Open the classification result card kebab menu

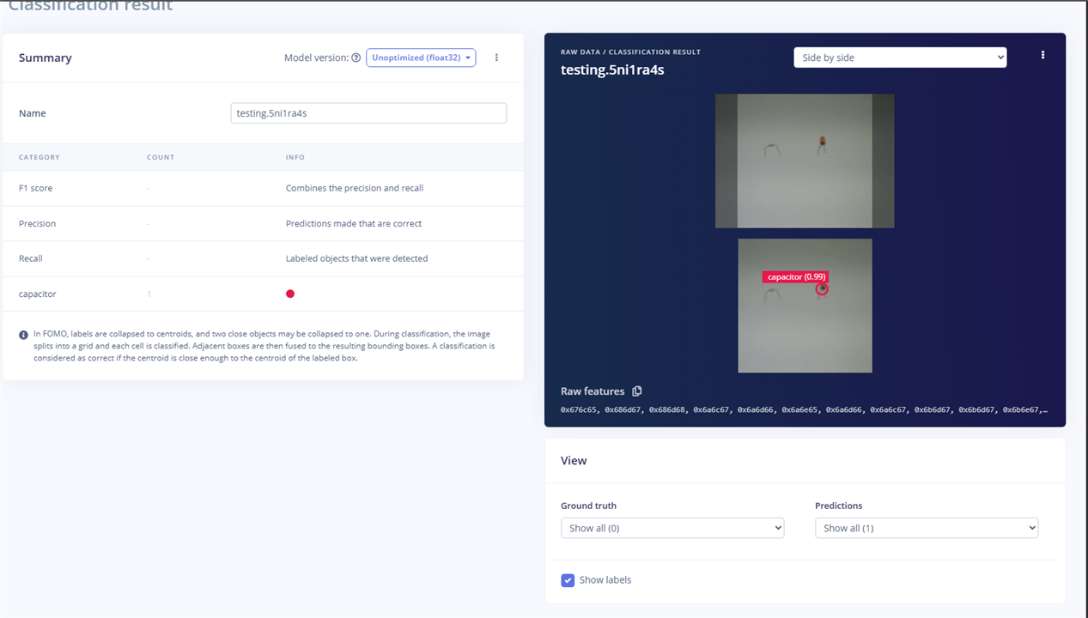tap(1042, 55)
